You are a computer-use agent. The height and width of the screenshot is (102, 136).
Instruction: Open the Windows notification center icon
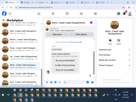tap(132, 95)
